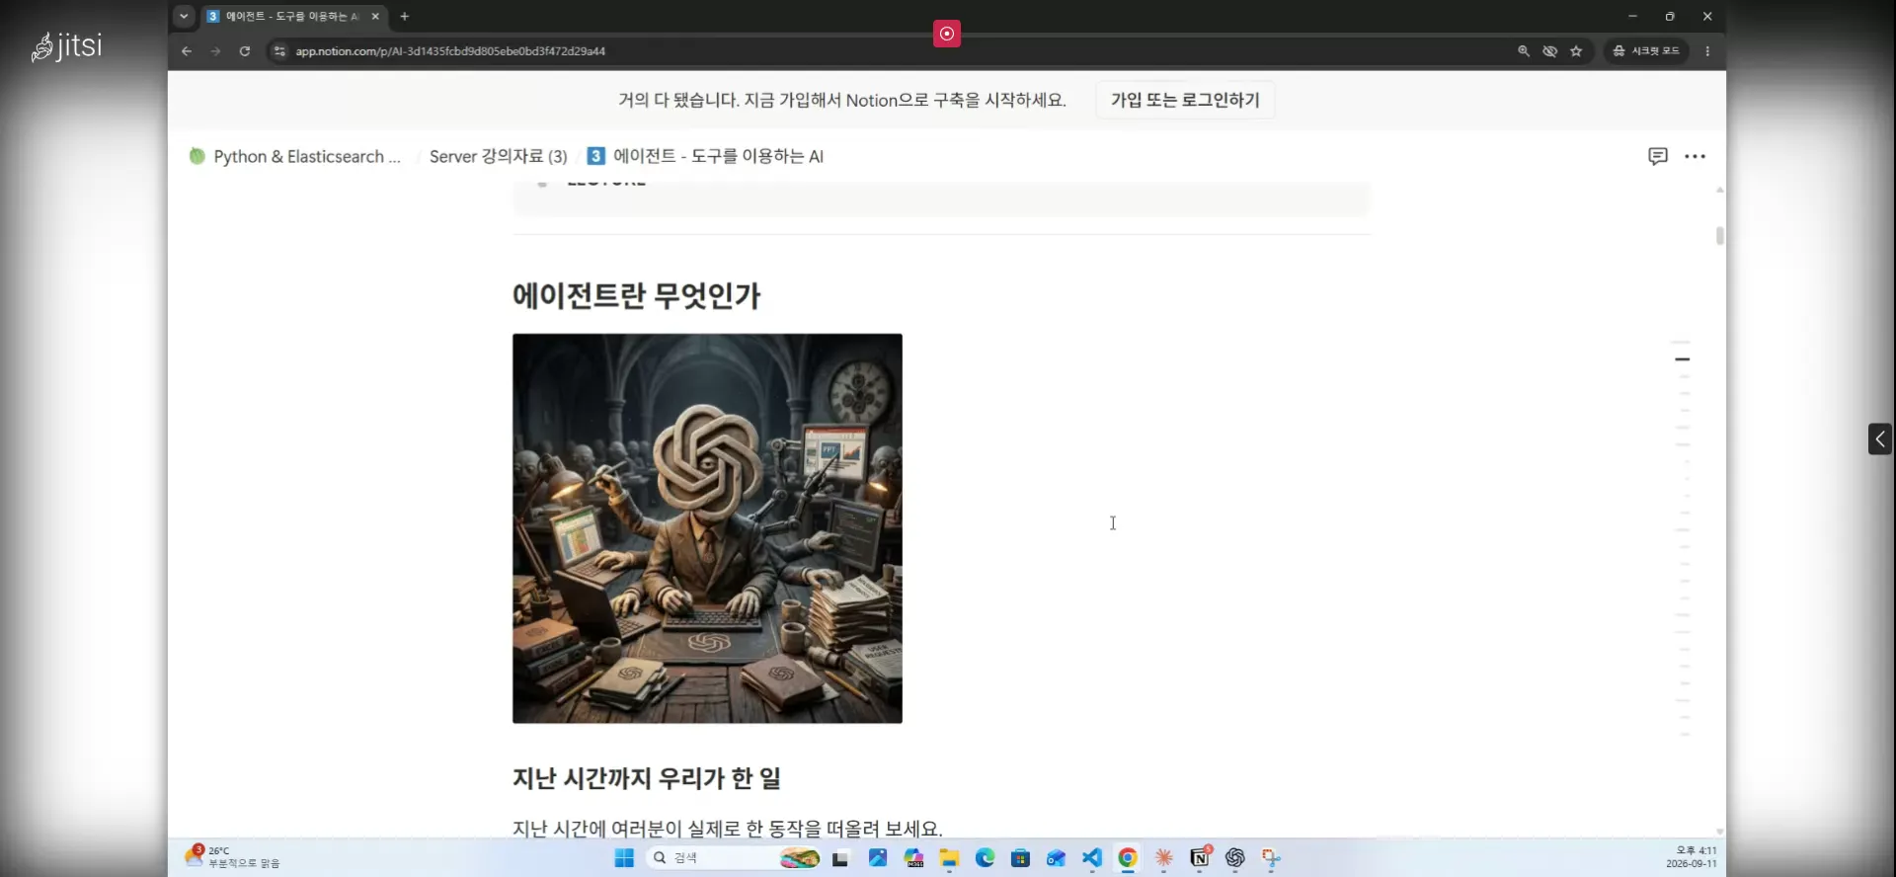1896x877 pixels.
Task: Open Outlook in taskbar
Action: click(x=1056, y=858)
